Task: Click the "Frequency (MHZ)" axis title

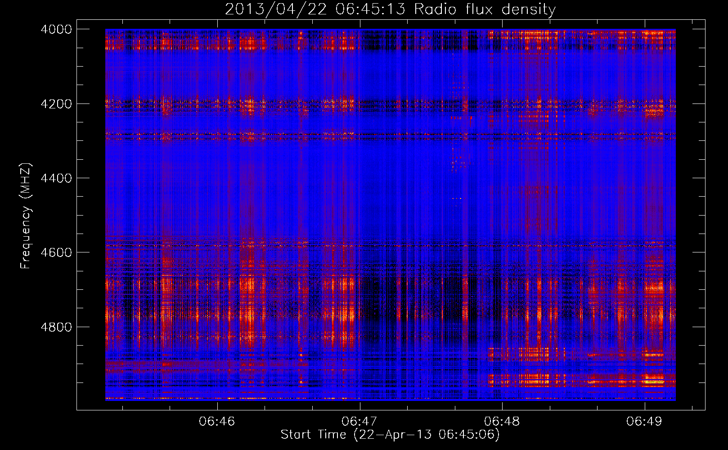Action: pos(26,216)
